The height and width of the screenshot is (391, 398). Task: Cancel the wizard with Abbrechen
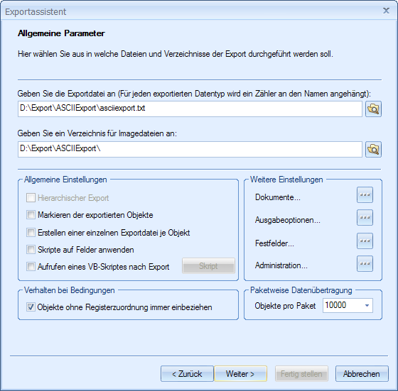pyautogui.click(x=362, y=373)
